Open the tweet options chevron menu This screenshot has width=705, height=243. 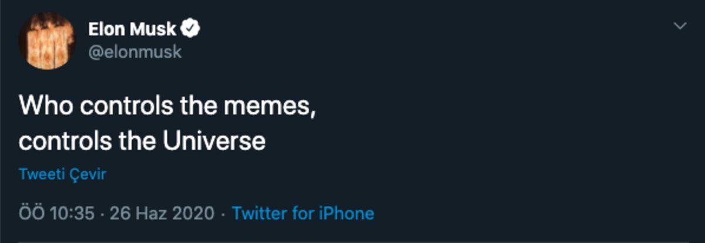tap(680, 26)
